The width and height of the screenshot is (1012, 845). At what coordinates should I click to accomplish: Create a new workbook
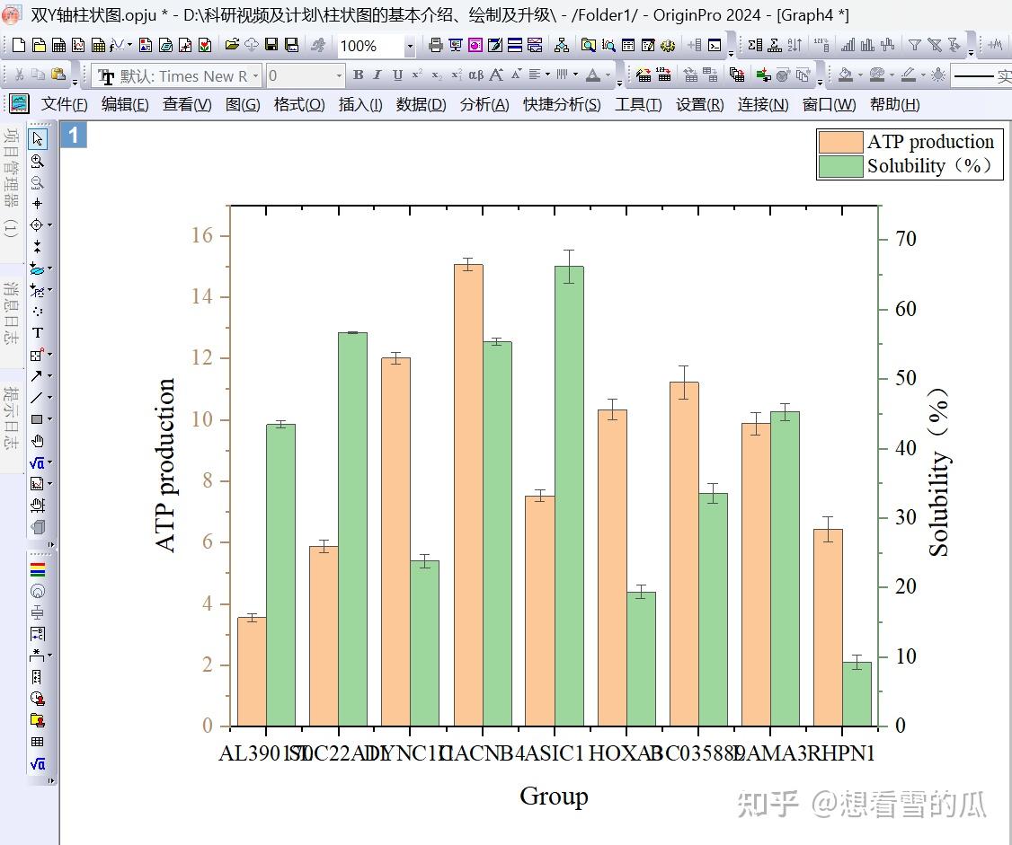[x=58, y=45]
